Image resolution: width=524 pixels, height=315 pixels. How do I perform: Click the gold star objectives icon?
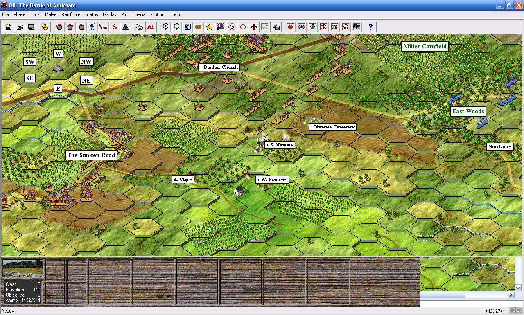[x=209, y=27]
